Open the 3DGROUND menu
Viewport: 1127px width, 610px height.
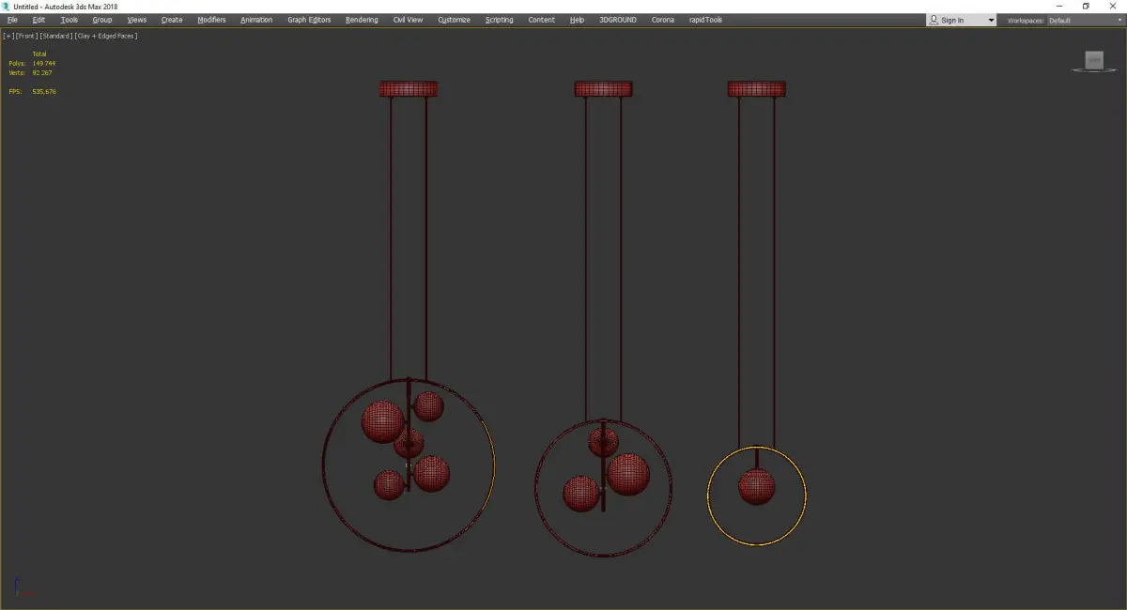tap(617, 20)
